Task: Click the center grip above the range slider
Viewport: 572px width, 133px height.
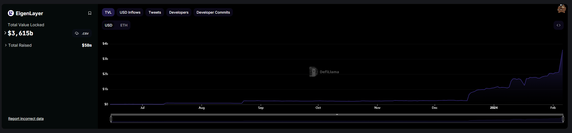Action: 337,115
